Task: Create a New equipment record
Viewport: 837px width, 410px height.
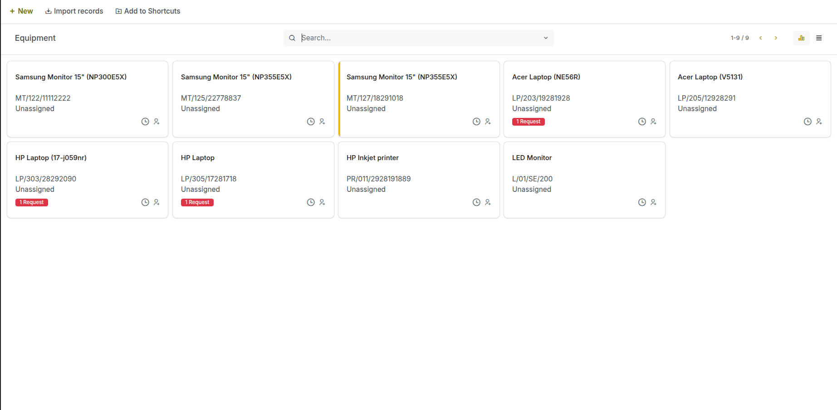Action: [x=21, y=11]
